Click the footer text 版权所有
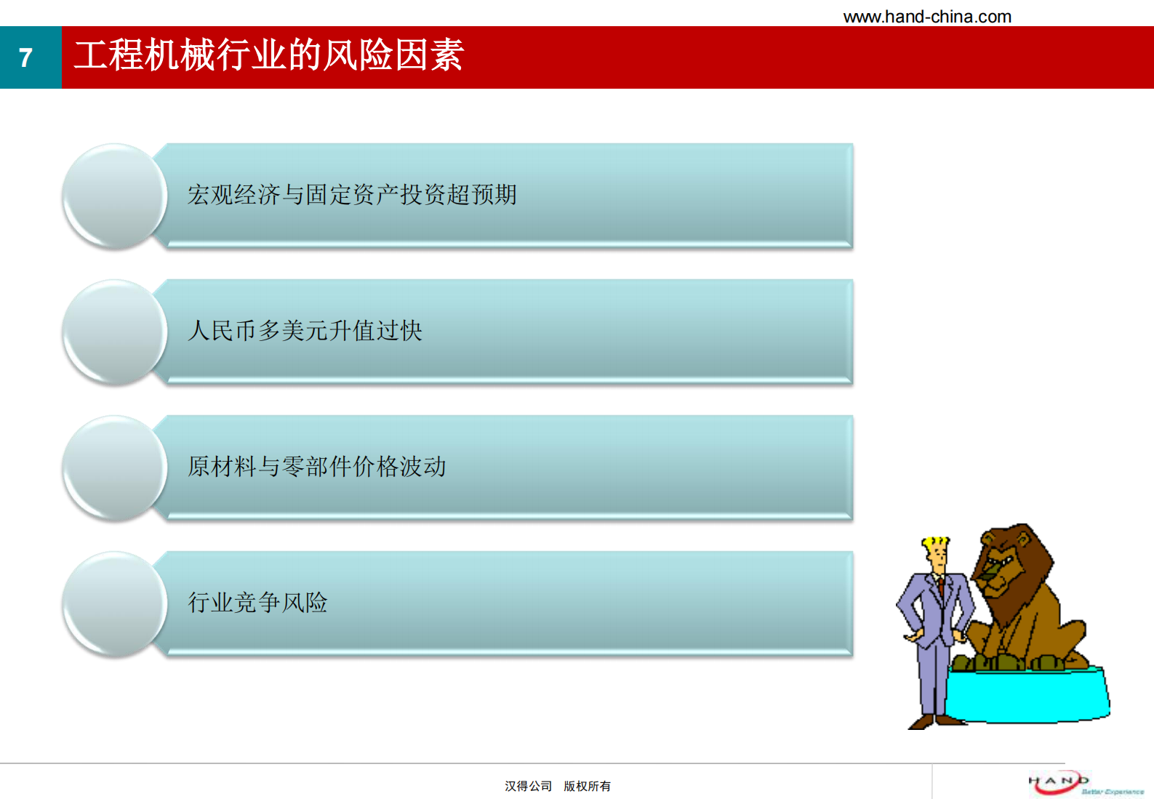1154x799 pixels. tap(588, 786)
